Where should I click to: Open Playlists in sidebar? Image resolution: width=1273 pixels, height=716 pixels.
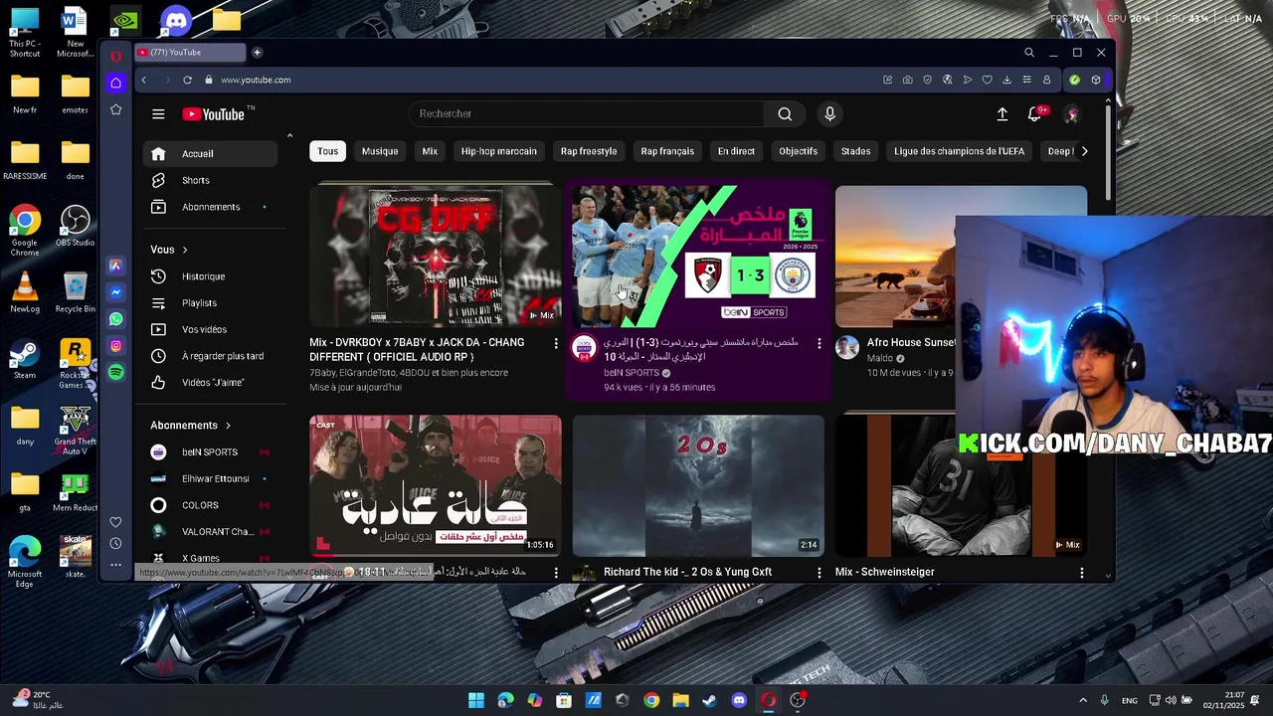coord(211,303)
